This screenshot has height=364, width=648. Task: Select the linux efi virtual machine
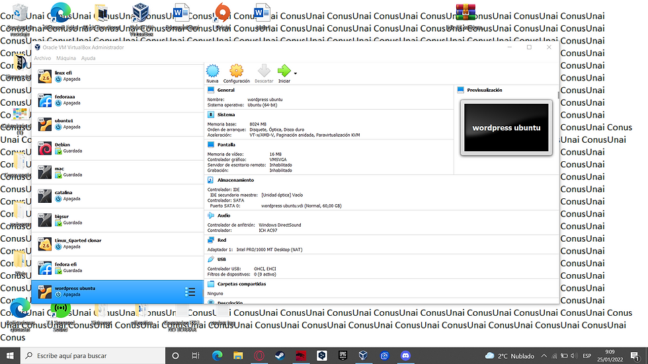(118, 76)
